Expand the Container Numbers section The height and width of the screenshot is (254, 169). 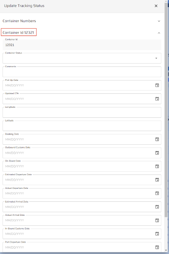[159, 21]
